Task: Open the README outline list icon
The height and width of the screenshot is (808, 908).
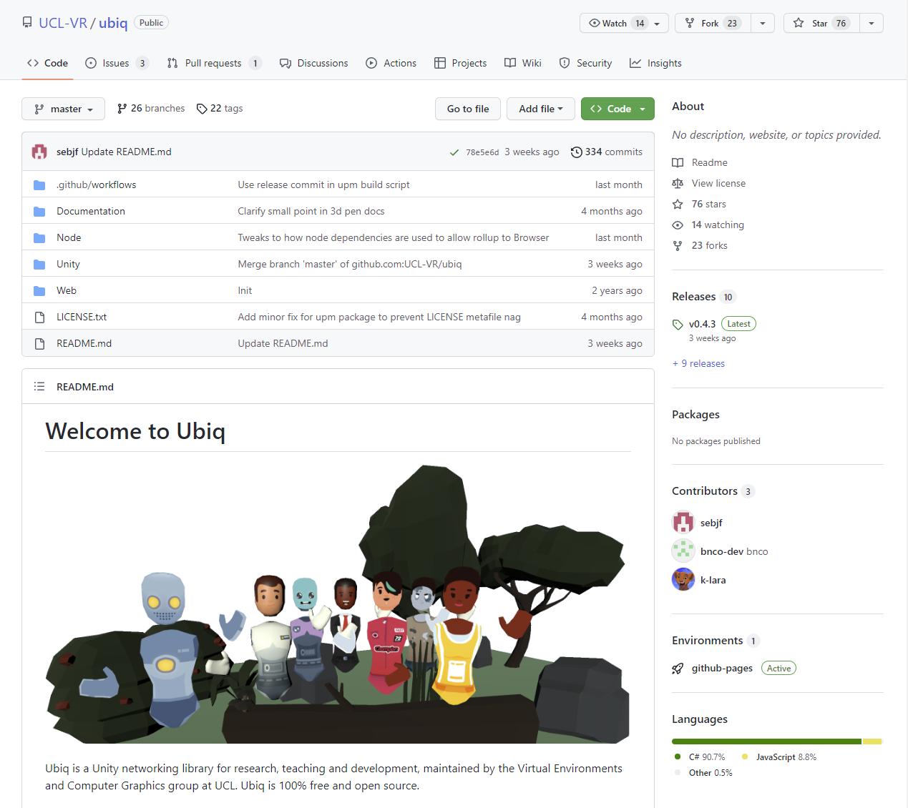Action: coord(39,386)
